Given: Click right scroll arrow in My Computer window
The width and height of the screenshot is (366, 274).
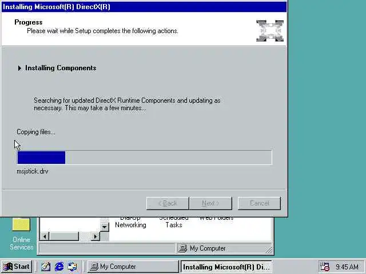Looking at the screenshot, I should click(95, 236).
